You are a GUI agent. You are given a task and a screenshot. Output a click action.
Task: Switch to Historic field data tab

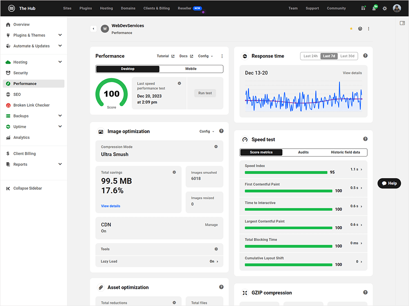[x=345, y=152]
